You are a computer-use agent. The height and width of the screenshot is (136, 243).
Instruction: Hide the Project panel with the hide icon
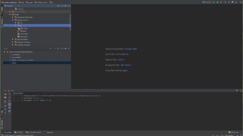point(69,6)
